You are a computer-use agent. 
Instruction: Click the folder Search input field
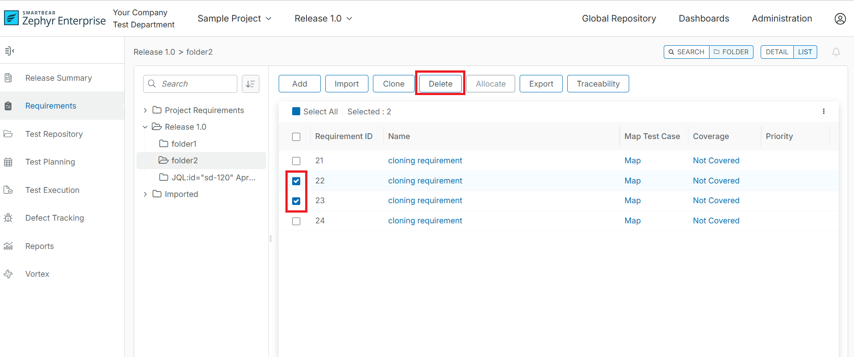pos(196,84)
